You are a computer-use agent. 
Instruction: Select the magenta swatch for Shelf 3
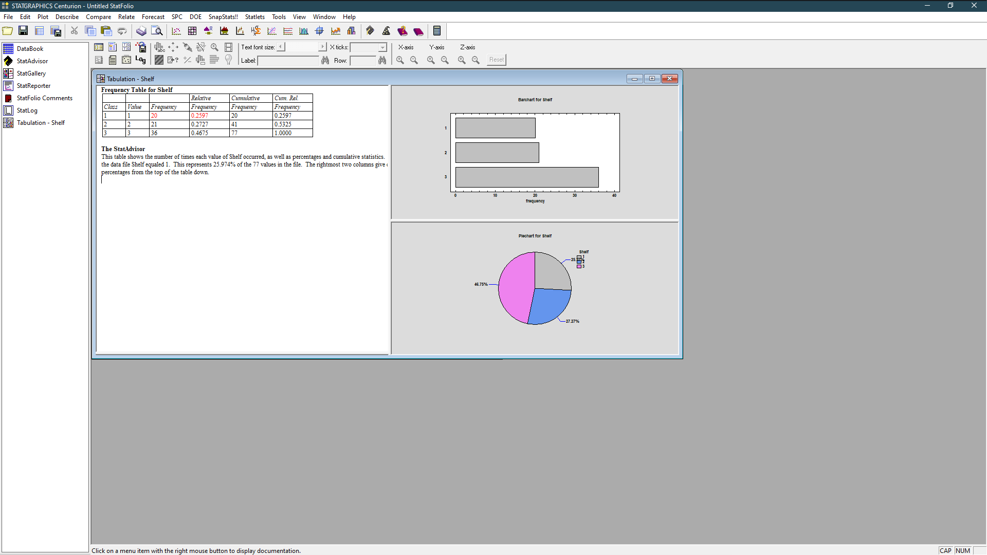579,267
